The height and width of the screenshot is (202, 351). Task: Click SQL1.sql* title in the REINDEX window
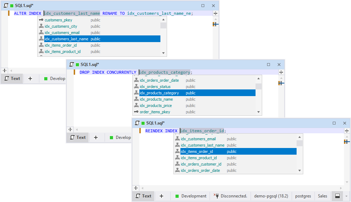(x=155, y=123)
